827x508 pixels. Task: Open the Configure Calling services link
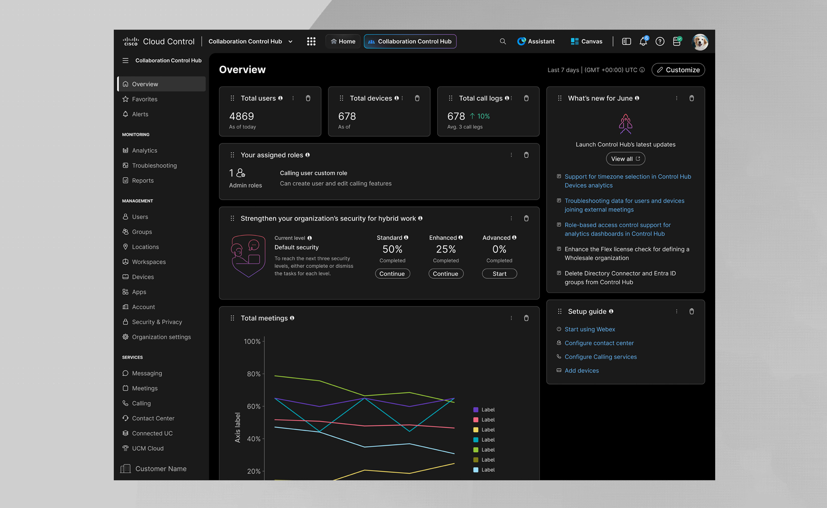[x=600, y=357]
